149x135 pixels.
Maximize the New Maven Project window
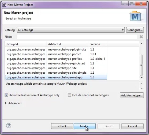pos(132,4)
